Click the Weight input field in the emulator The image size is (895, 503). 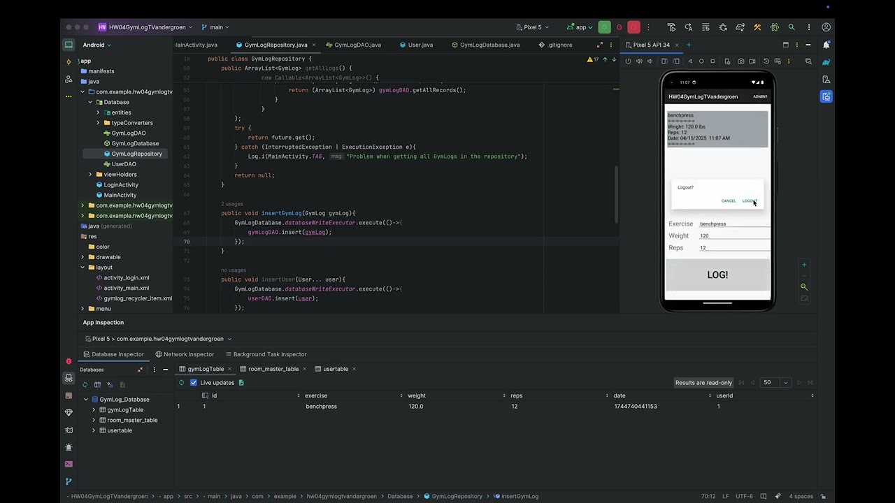pyautogui.click(x=734, y=235)
